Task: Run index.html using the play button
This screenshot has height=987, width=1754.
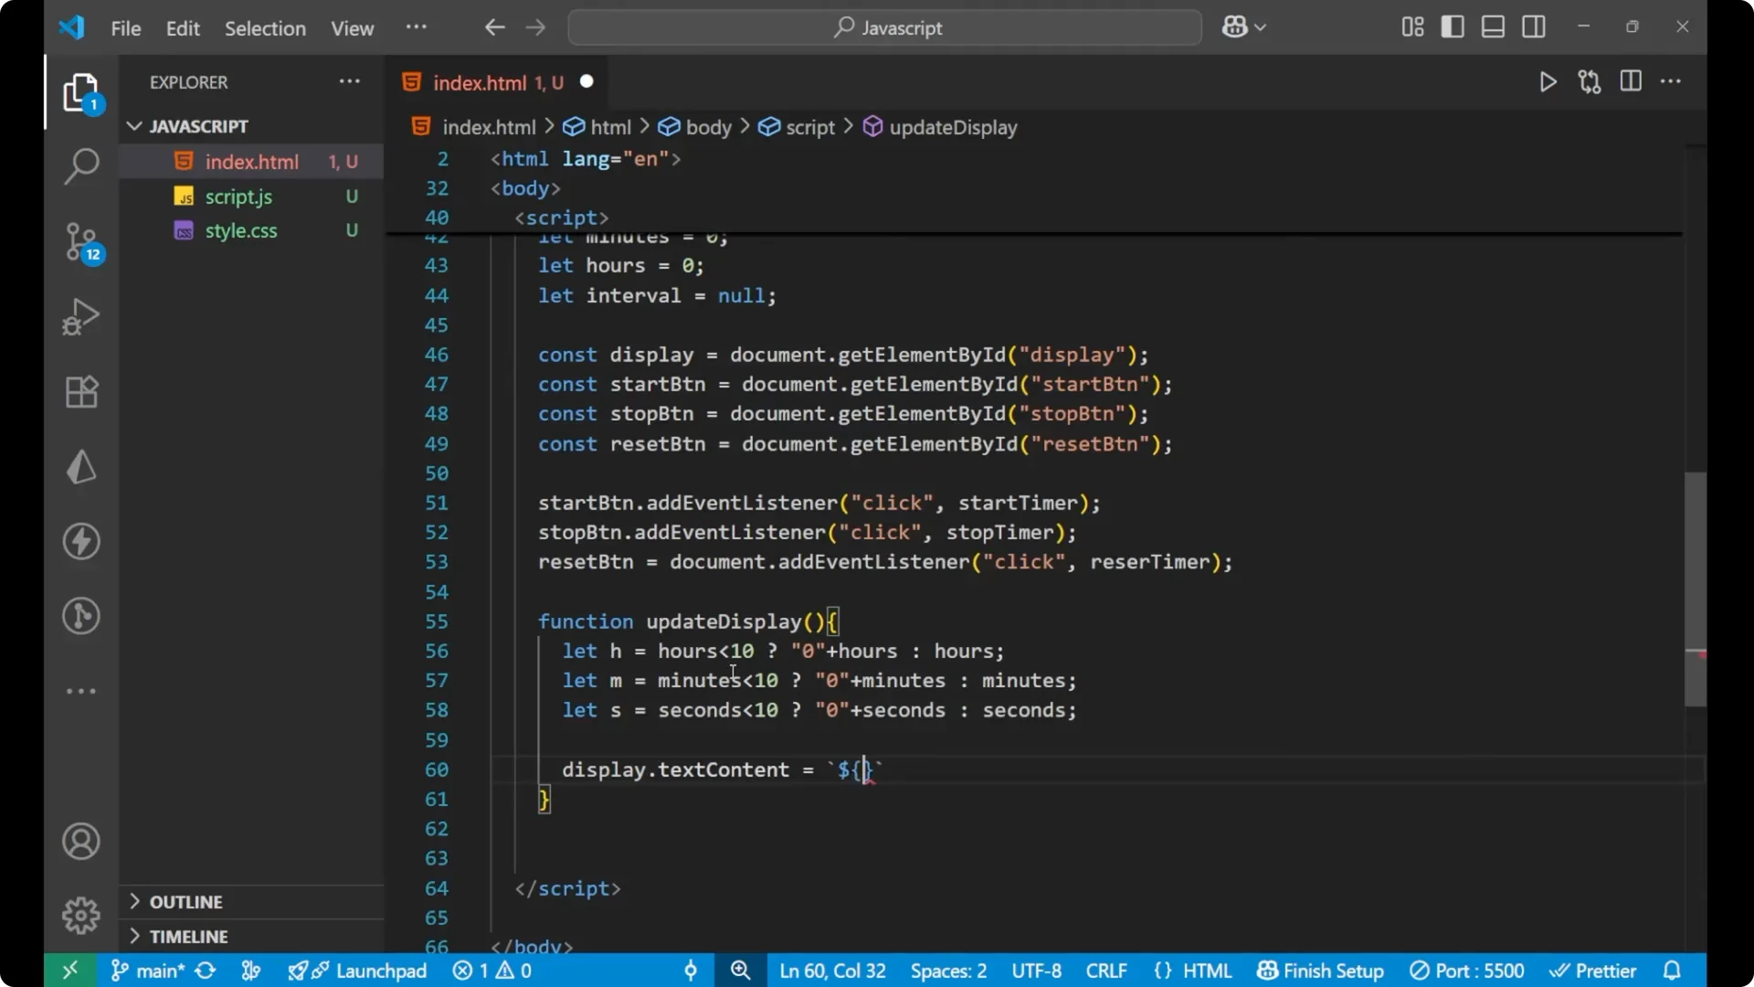Action: [1548, 81]
